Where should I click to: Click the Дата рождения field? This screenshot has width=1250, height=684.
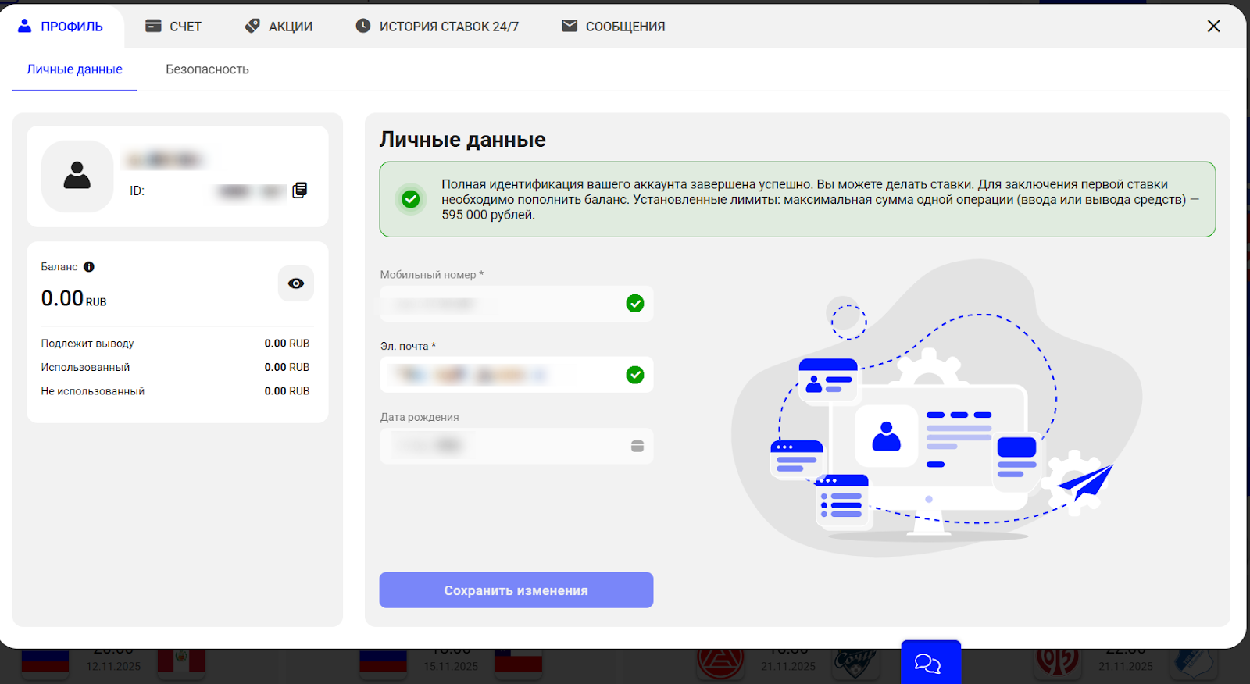[x=516, y=446]
